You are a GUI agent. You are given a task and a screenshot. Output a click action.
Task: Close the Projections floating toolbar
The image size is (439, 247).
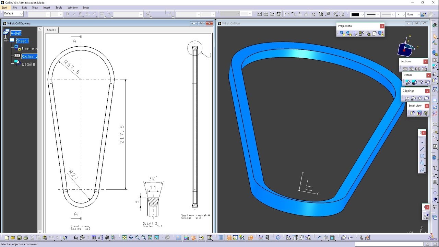point(382,26)
